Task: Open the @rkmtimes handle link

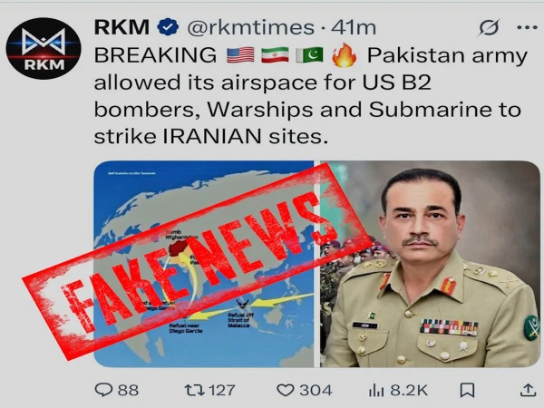Action: coord(250,28)
